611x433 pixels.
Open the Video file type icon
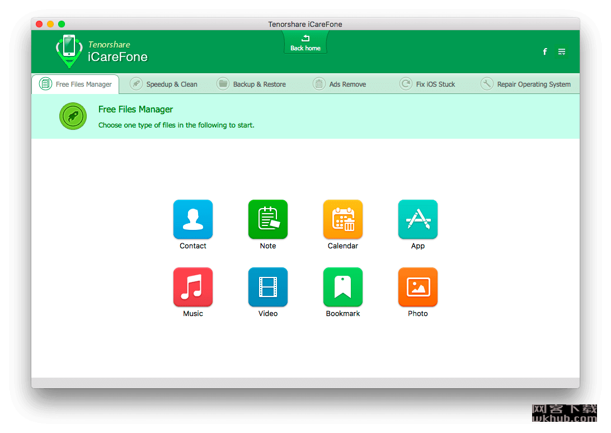[x=267, y=287]
